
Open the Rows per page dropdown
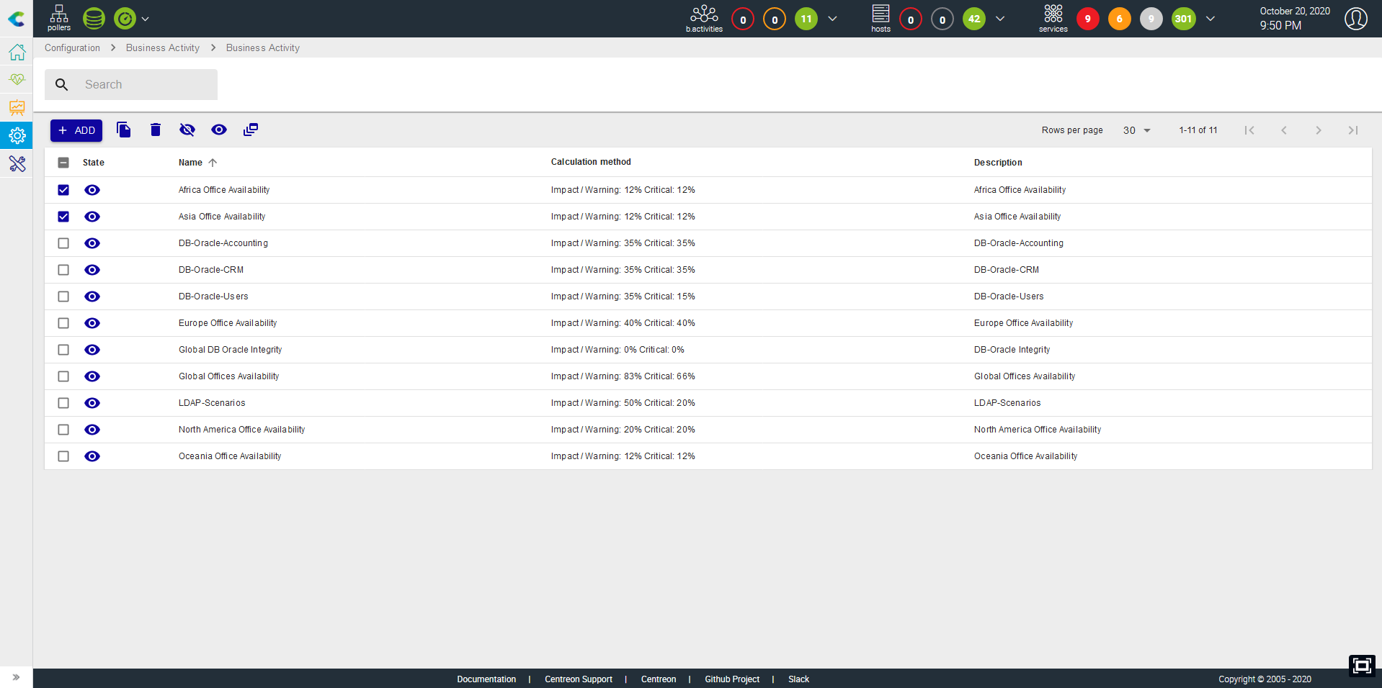pyautogui.click(x=1136, y=130)
